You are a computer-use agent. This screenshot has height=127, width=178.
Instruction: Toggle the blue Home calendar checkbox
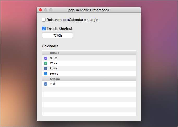tap(46, 74)
